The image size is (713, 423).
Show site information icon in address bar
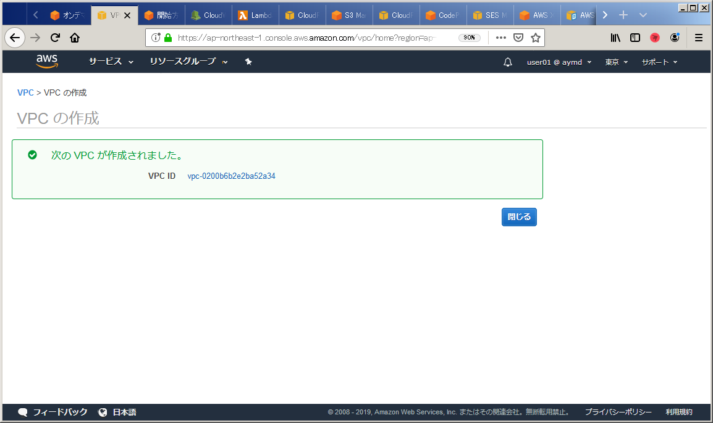click(156, 38)
